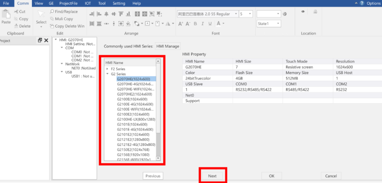Click Align Left in Arrange

click(x=99, y=14)
